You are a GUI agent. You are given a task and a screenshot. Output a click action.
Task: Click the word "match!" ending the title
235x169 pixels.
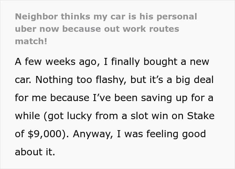[31, 41]
